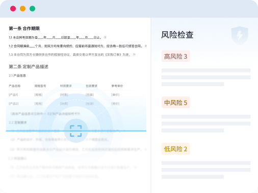Click the 2.1 产品信息 subheading
This screenshot has height=193, width=258.
pos(17,76)
